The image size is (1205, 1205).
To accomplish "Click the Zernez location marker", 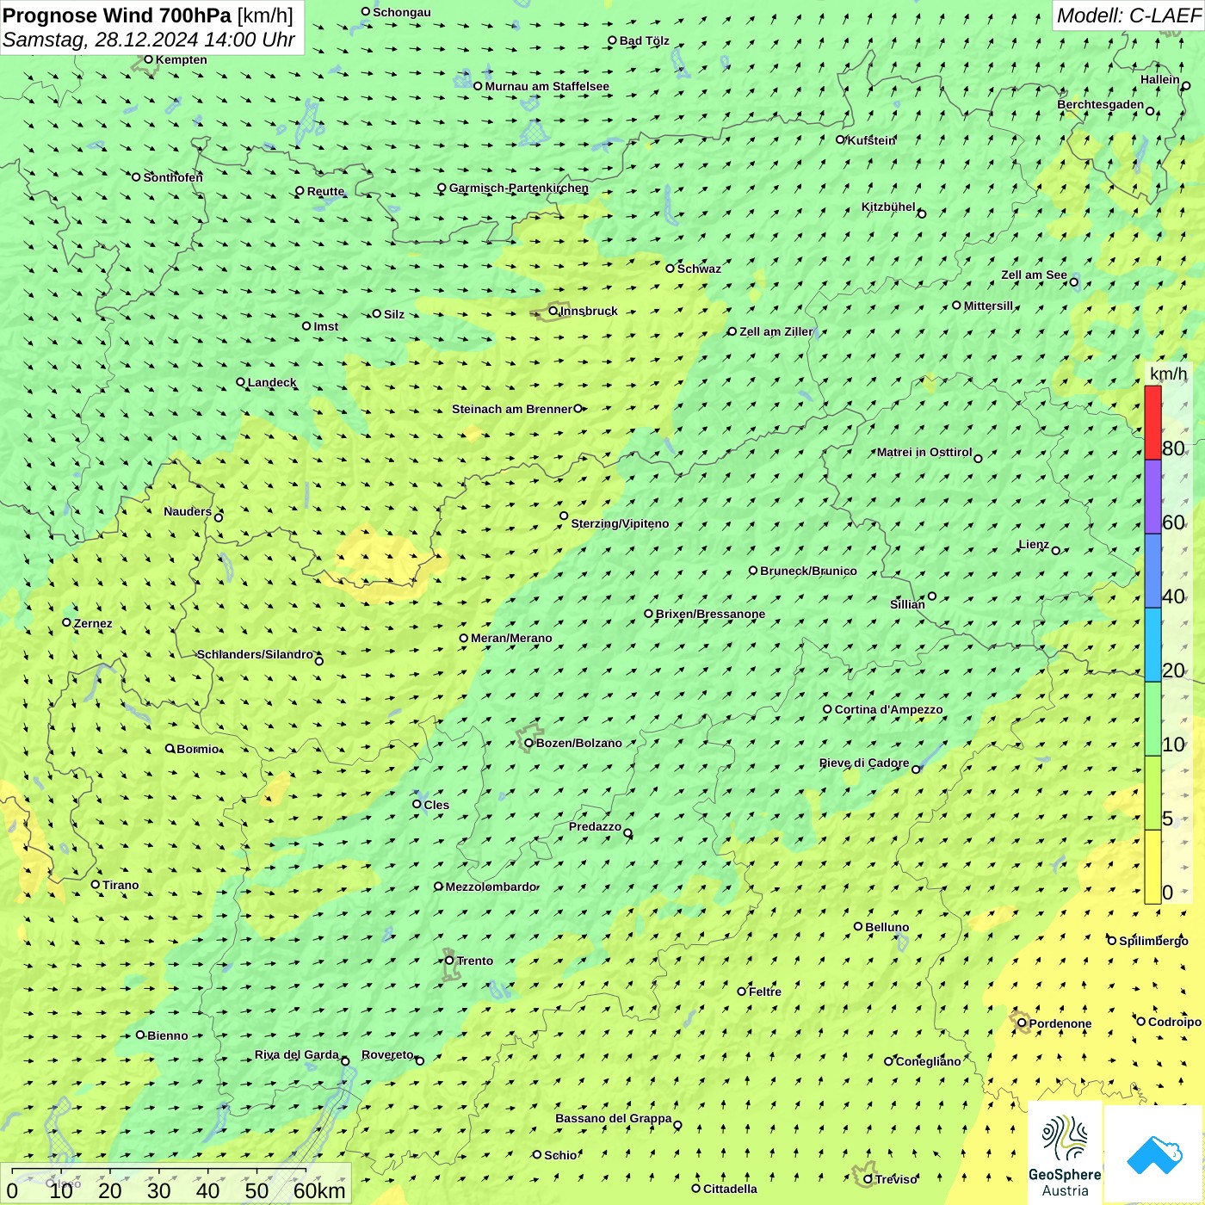I will pyautogui.click(x=67, y=622).
